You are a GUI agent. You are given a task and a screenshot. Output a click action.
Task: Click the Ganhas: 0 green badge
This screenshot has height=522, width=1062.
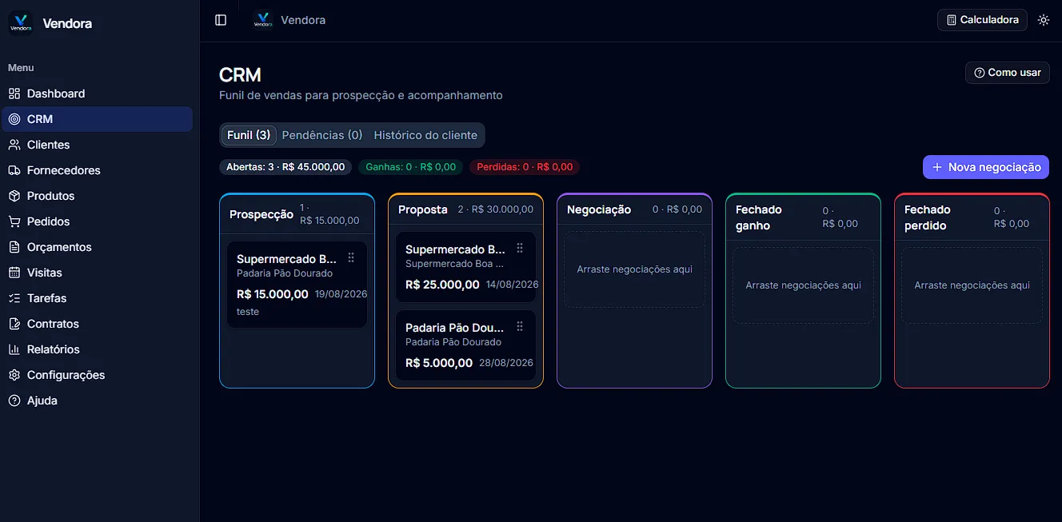click(411, 167)
